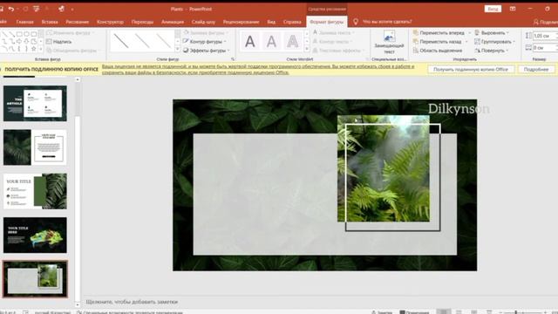Click Получить подлинную копию Office button

(x=471, y=70)
